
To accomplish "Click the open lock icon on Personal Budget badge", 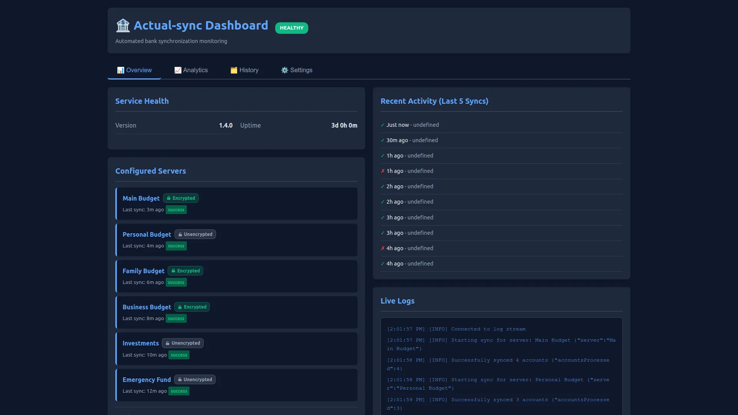I will [x=180, y=234].
